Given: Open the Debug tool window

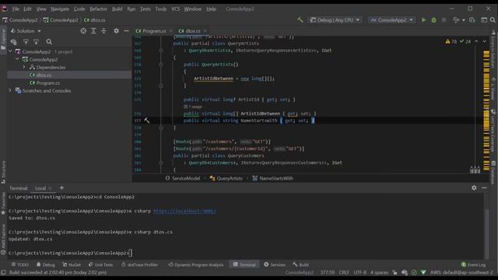Looking at the screenshot, I should [x=46, y=264].
